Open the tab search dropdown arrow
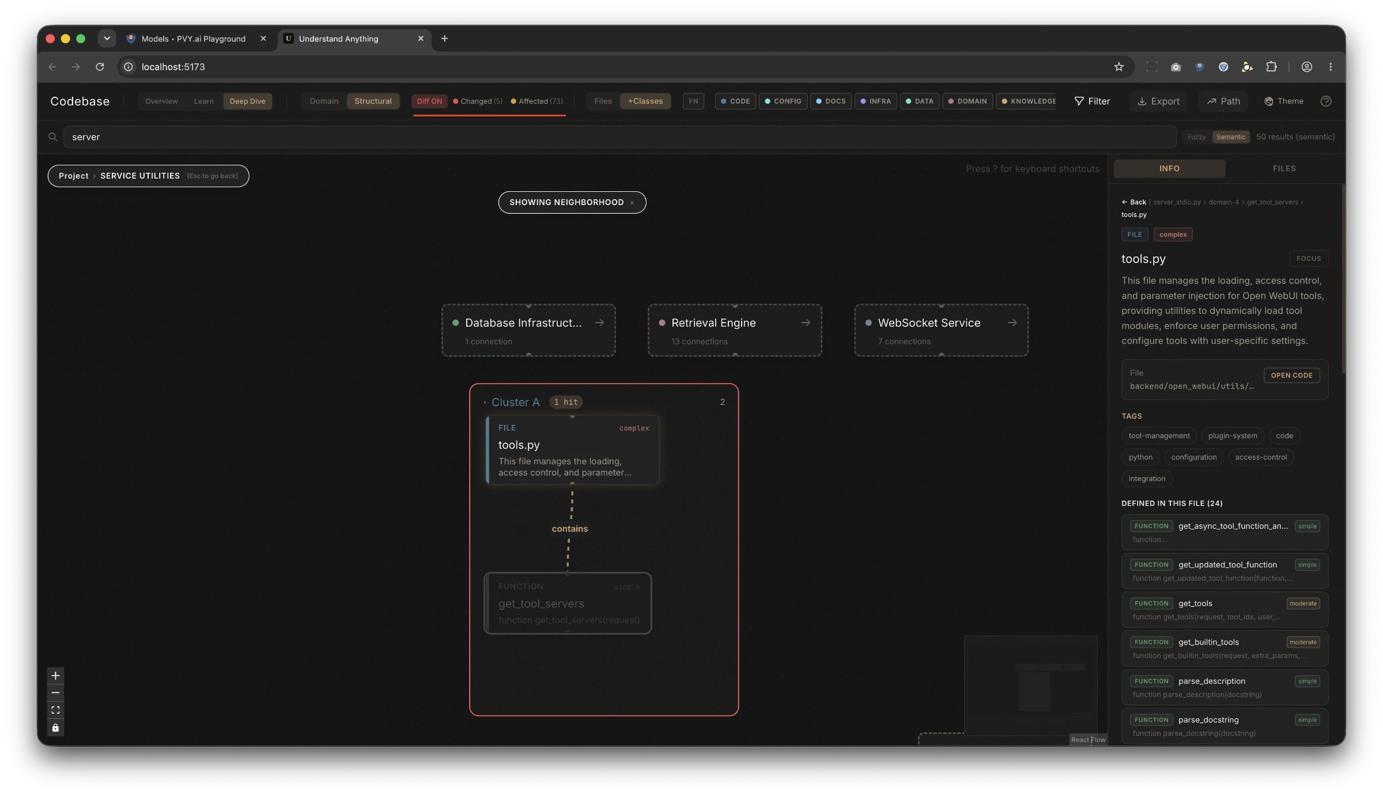 click(107, 39)
